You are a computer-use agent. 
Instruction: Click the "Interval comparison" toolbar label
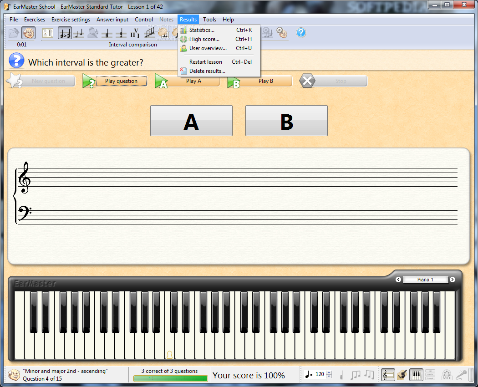click(133, 45)
